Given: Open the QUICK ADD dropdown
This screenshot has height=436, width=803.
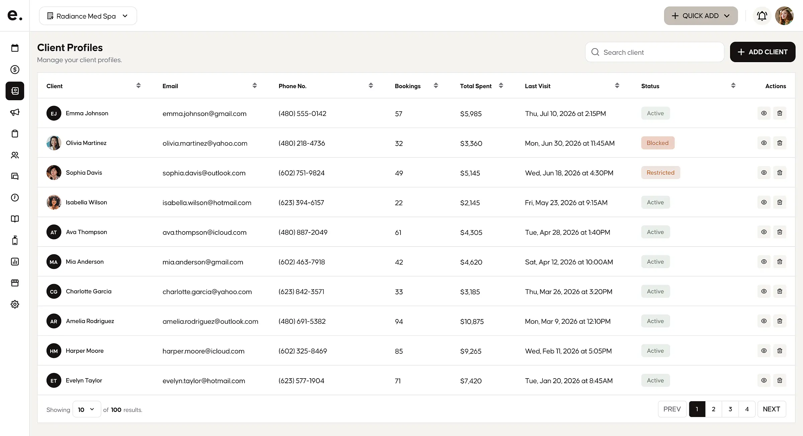Looking at the screenshot, I should (x=701, y=16).
